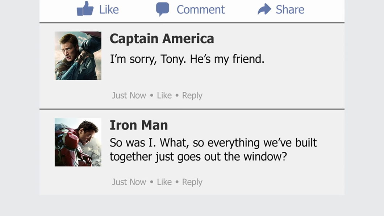
Task: Click the Comment speech bubble icon
Action: [x=163, y=9]
